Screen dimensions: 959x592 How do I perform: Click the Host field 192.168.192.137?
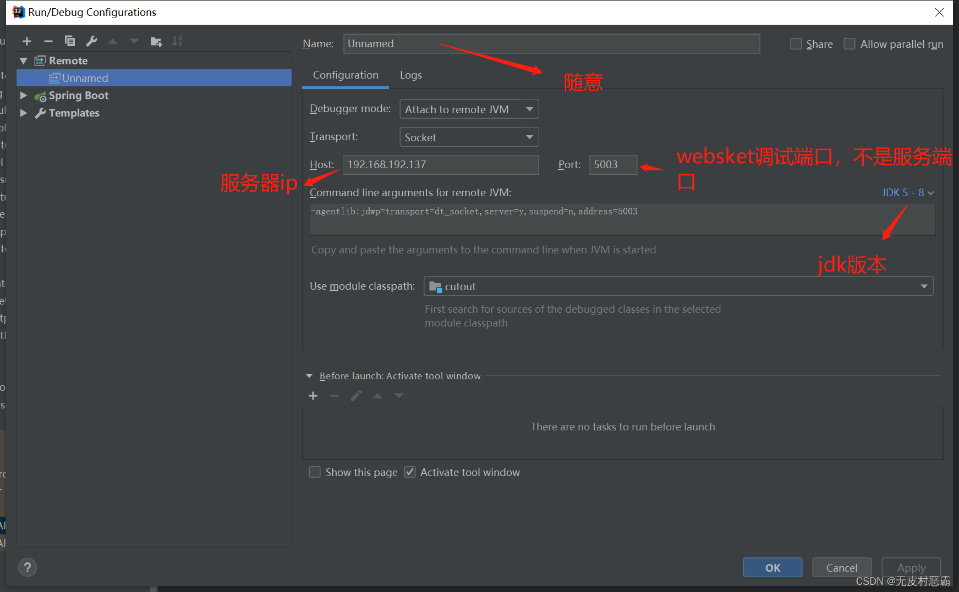coord(441,165)
